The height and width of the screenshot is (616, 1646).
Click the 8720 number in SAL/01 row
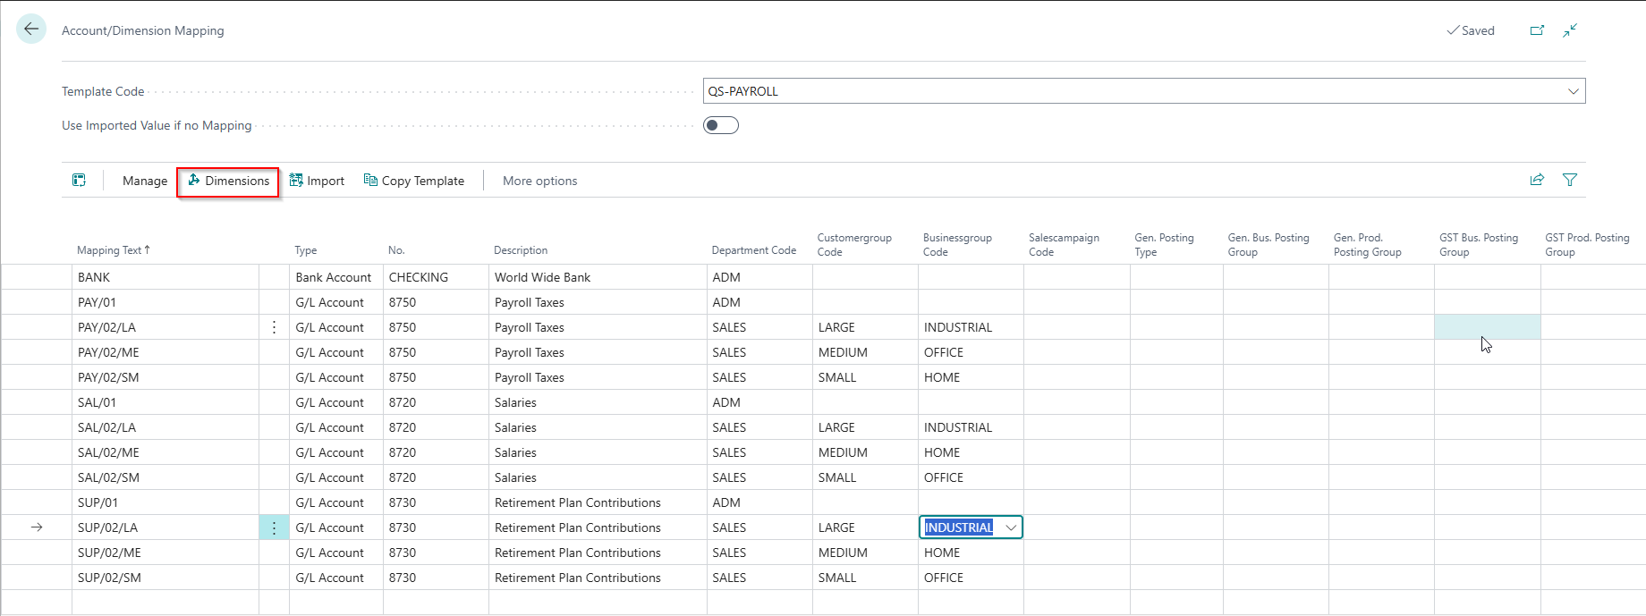click(436, 402)
